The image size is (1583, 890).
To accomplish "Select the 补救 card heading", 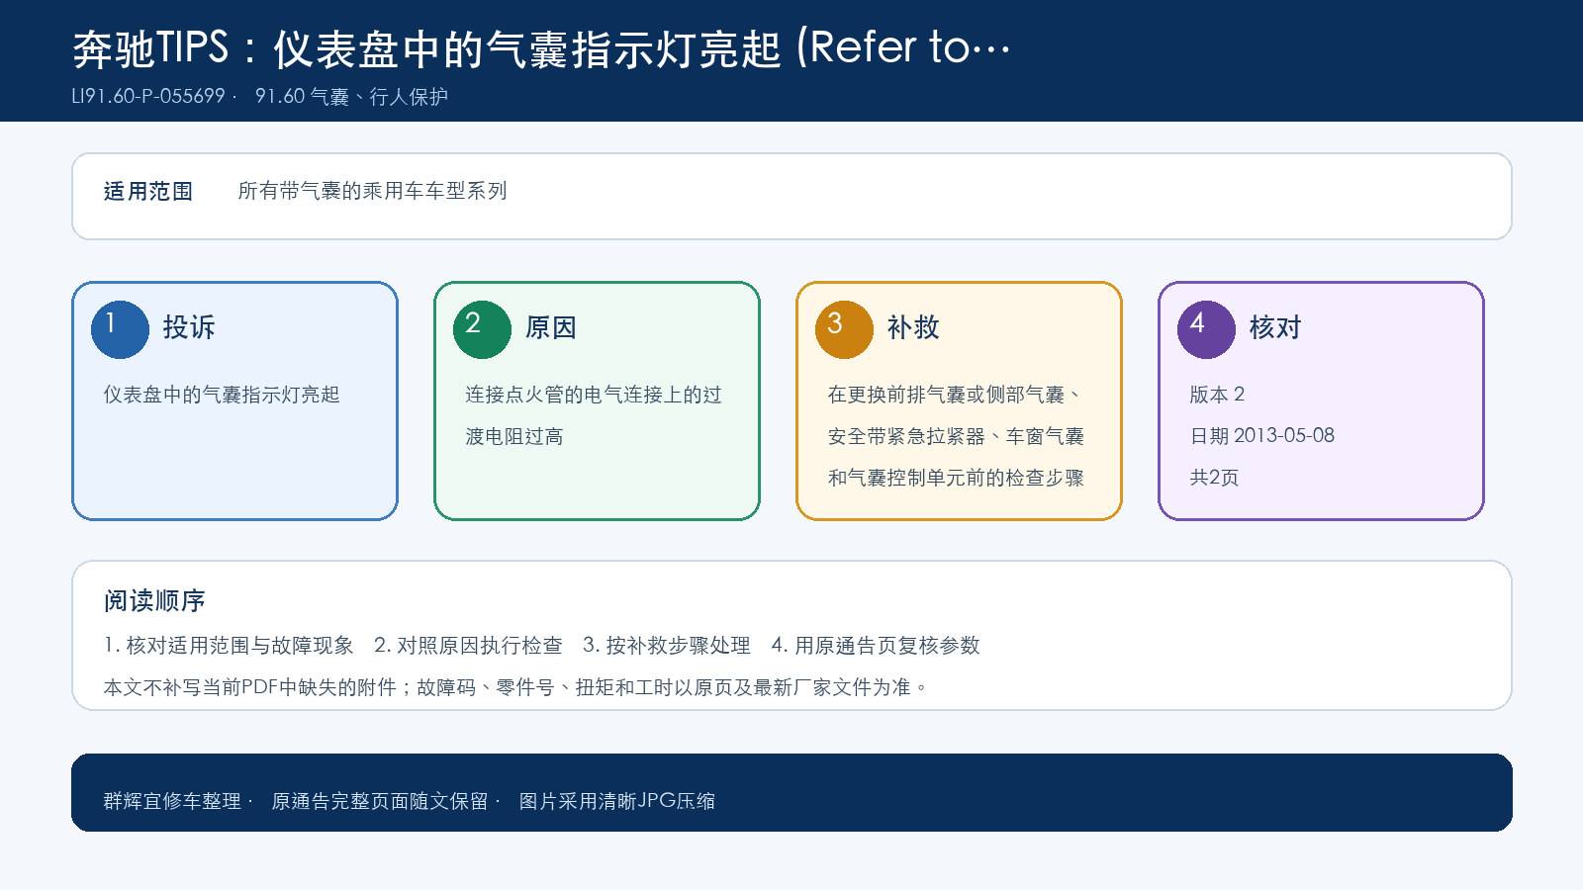I will (x=913, y=327).
